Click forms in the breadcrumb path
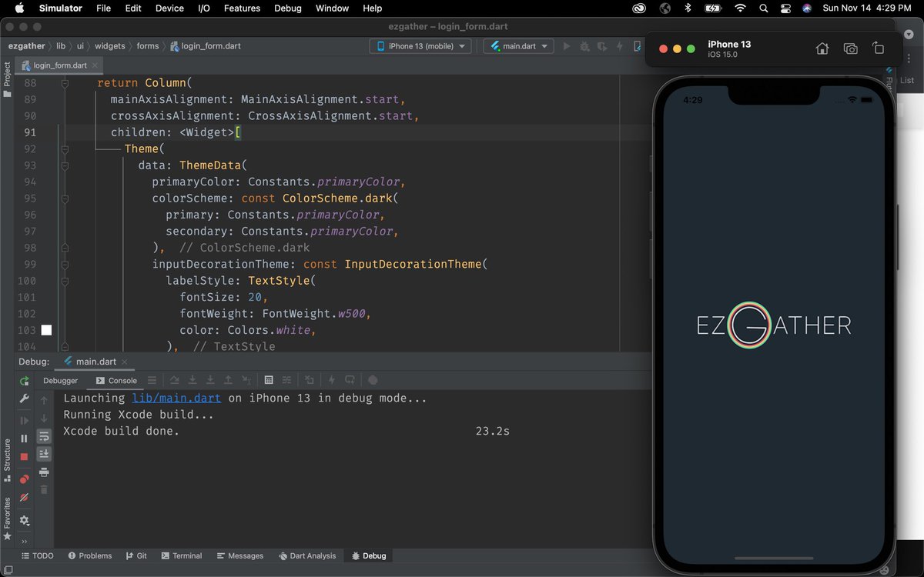Viewport: 924px width, 577px height. point(148,46)
